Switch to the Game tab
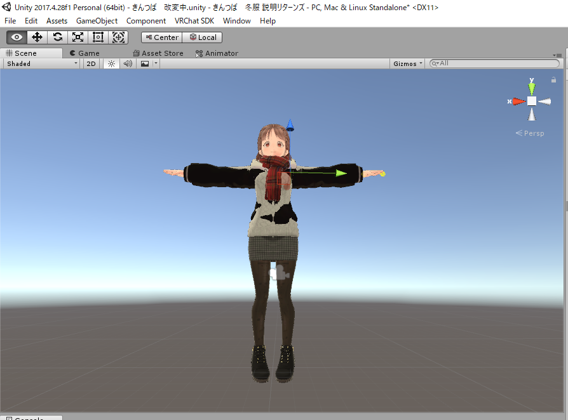Image resolution: width=568 pixels, height=420 pixels. 85,53
